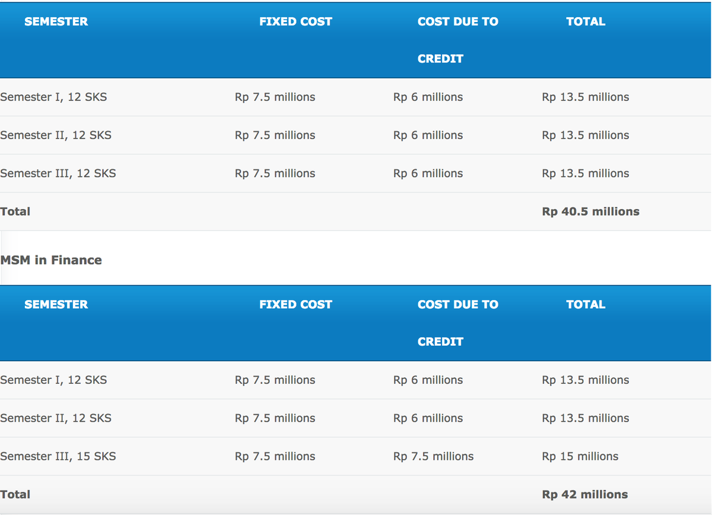Click Semester I fixed cost in first table

point(275,97)
